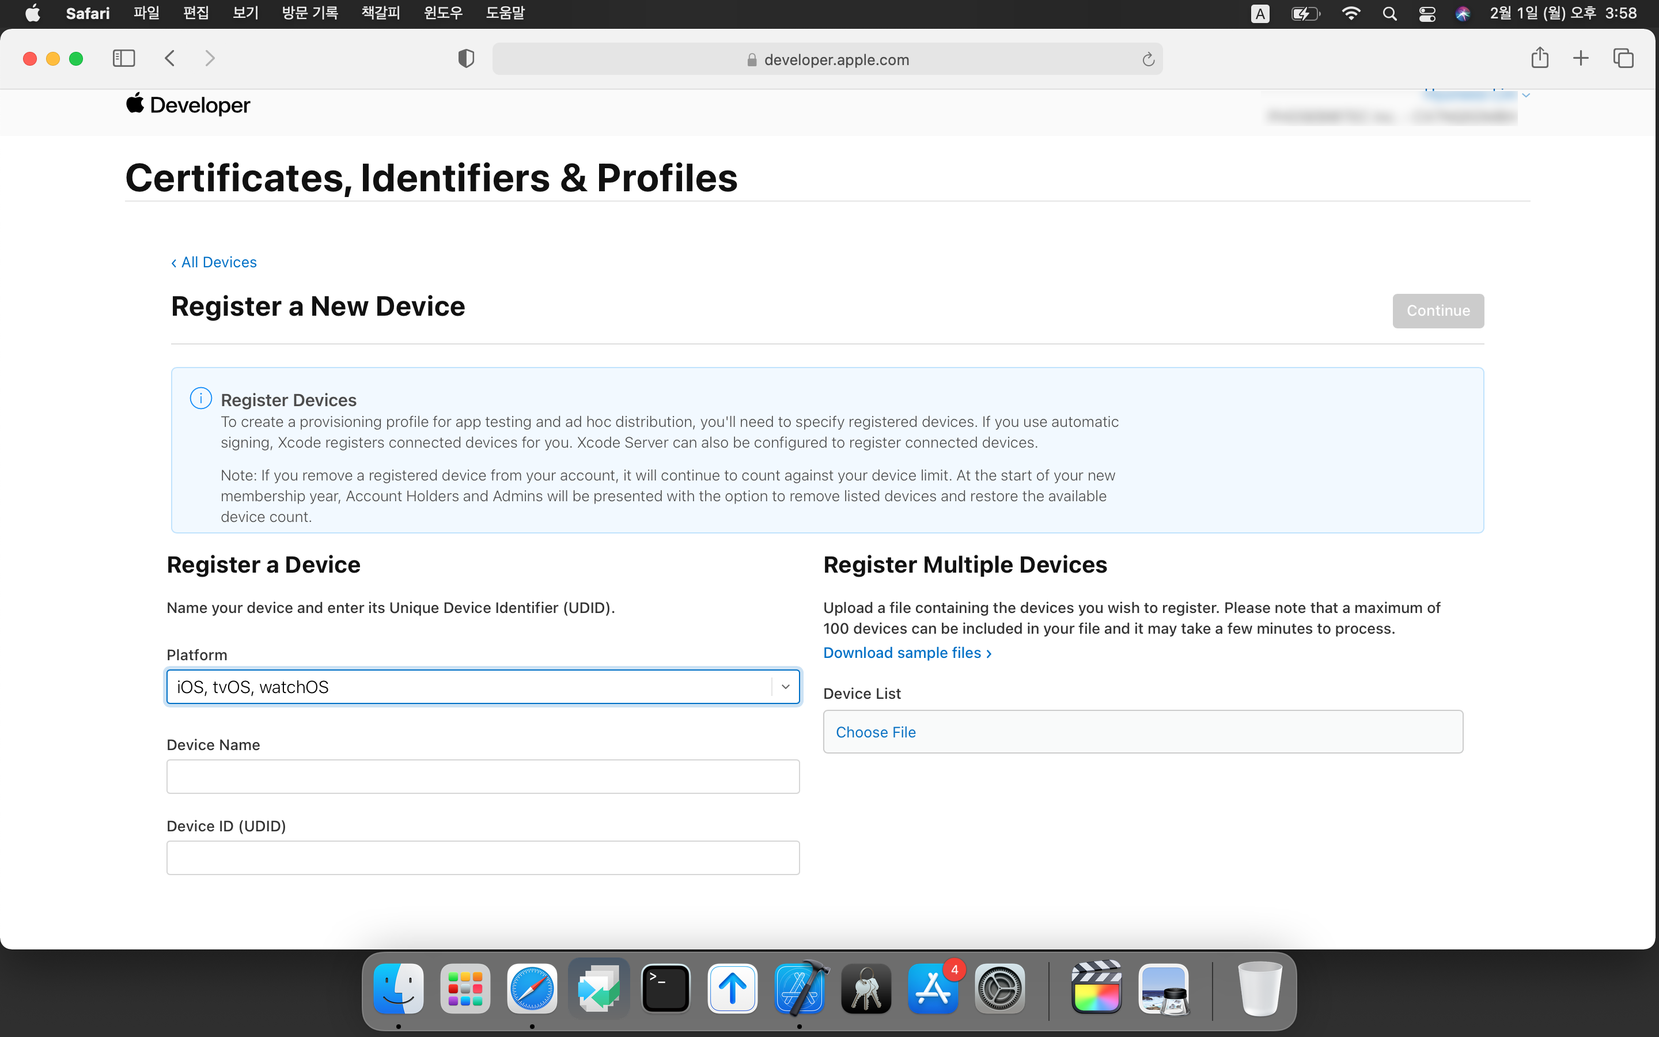The width and height of the screenshot is (1659, 1037).
Task: Open Control Center in the menu bar
Action: click(1427, 14)
